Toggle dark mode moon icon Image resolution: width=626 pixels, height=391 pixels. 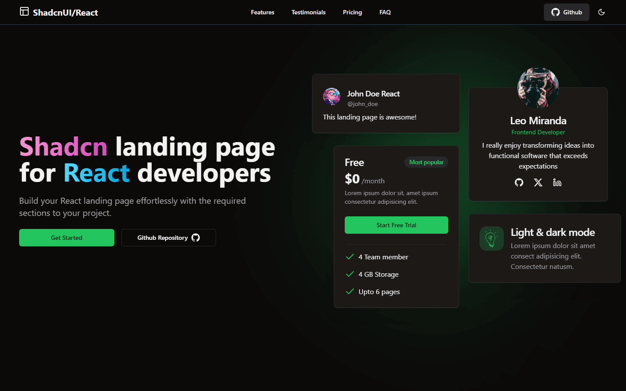coord(602,12)
